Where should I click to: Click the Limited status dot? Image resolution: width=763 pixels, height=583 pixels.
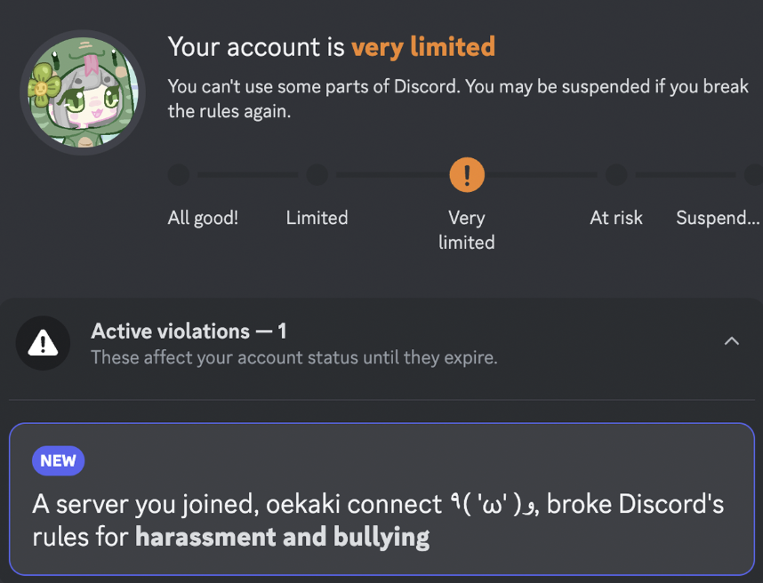coord(317,175)
